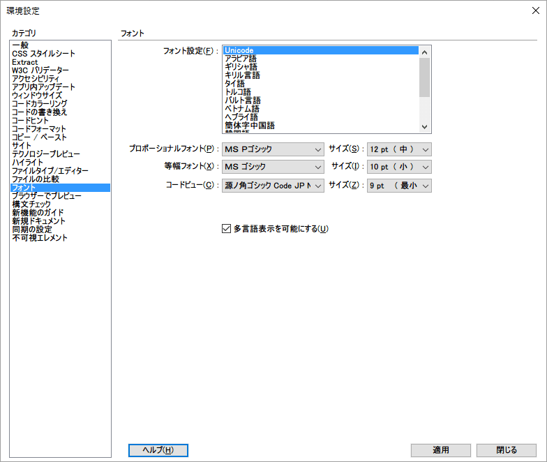
Task: Choose ファイルの比較 category
Action: coord(60,179)
